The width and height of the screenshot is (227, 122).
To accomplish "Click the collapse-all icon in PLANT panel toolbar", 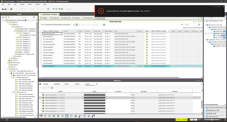I will click(x=3, y=17).
